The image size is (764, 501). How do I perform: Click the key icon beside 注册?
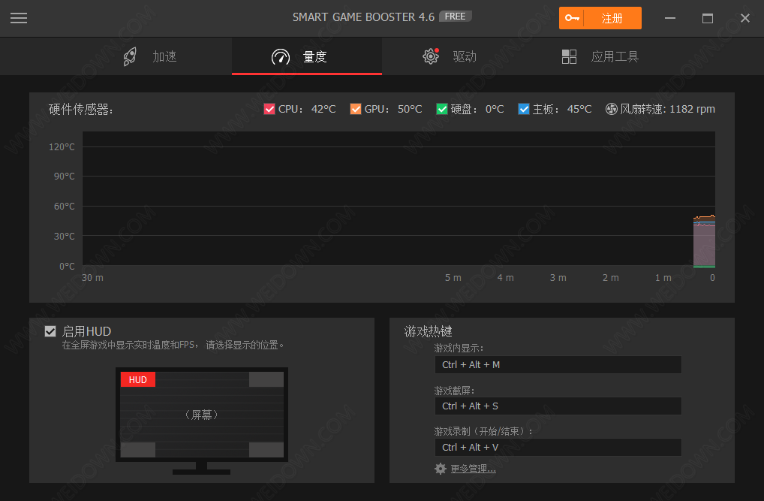coord(572,18)
